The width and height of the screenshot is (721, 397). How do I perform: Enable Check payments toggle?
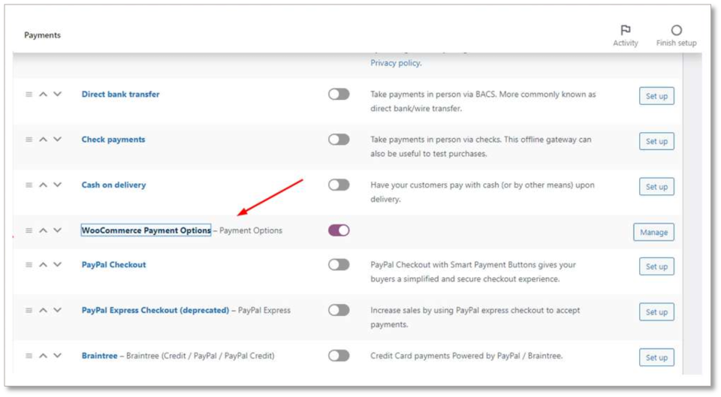click(x=339, y=140)
